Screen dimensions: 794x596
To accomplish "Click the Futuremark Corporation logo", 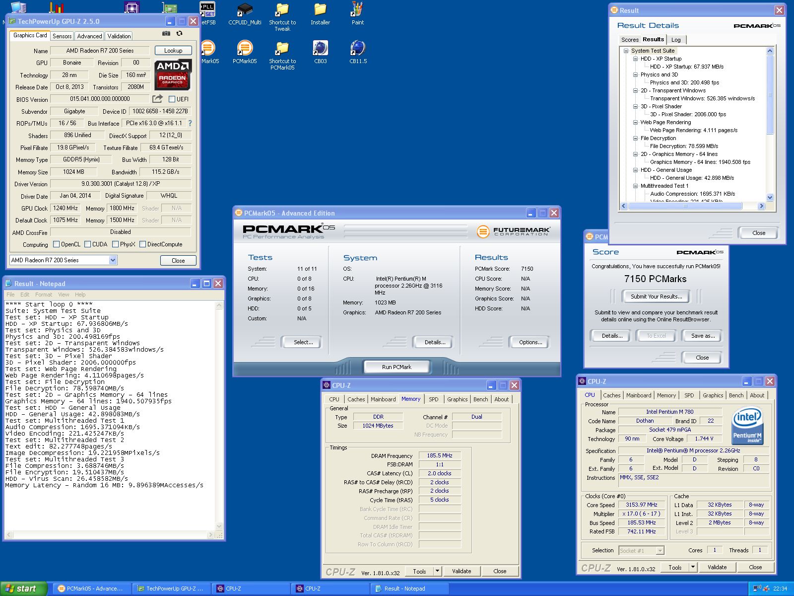I will [x=513, y=231].
